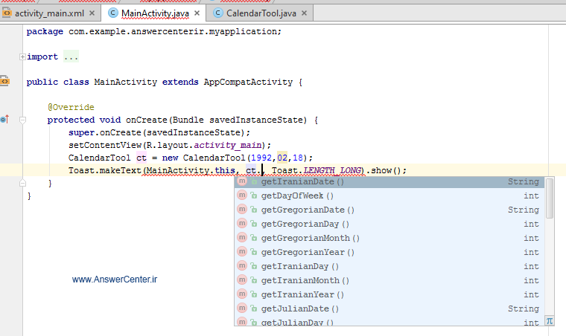This screenshot has height=336, width=566.
Task: Choose getJulianDate() from the completion list
Action: pos(389,308)
